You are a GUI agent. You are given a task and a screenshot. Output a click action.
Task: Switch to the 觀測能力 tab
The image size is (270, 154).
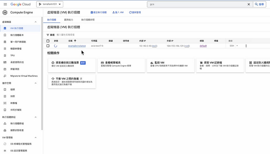[x=69, y=20]
